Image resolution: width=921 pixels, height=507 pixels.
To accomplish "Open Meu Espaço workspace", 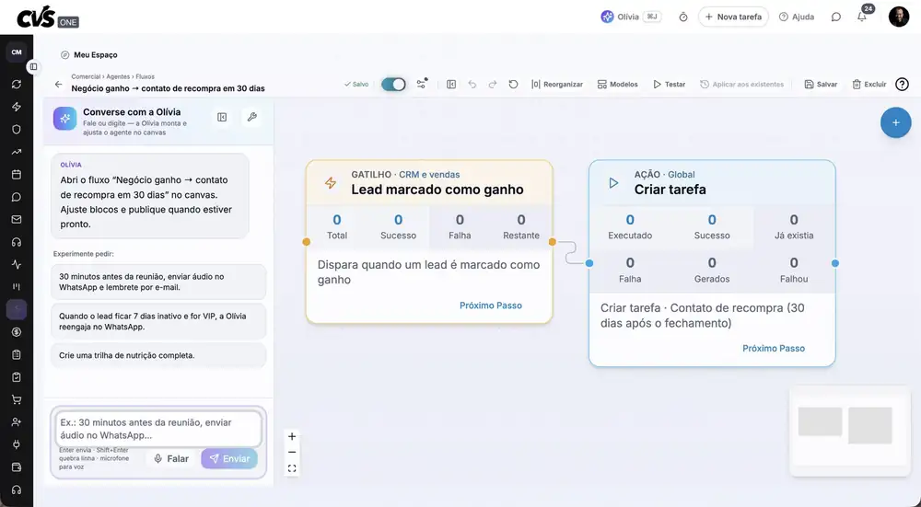I will pyautogui.click(x=89, y=54).
